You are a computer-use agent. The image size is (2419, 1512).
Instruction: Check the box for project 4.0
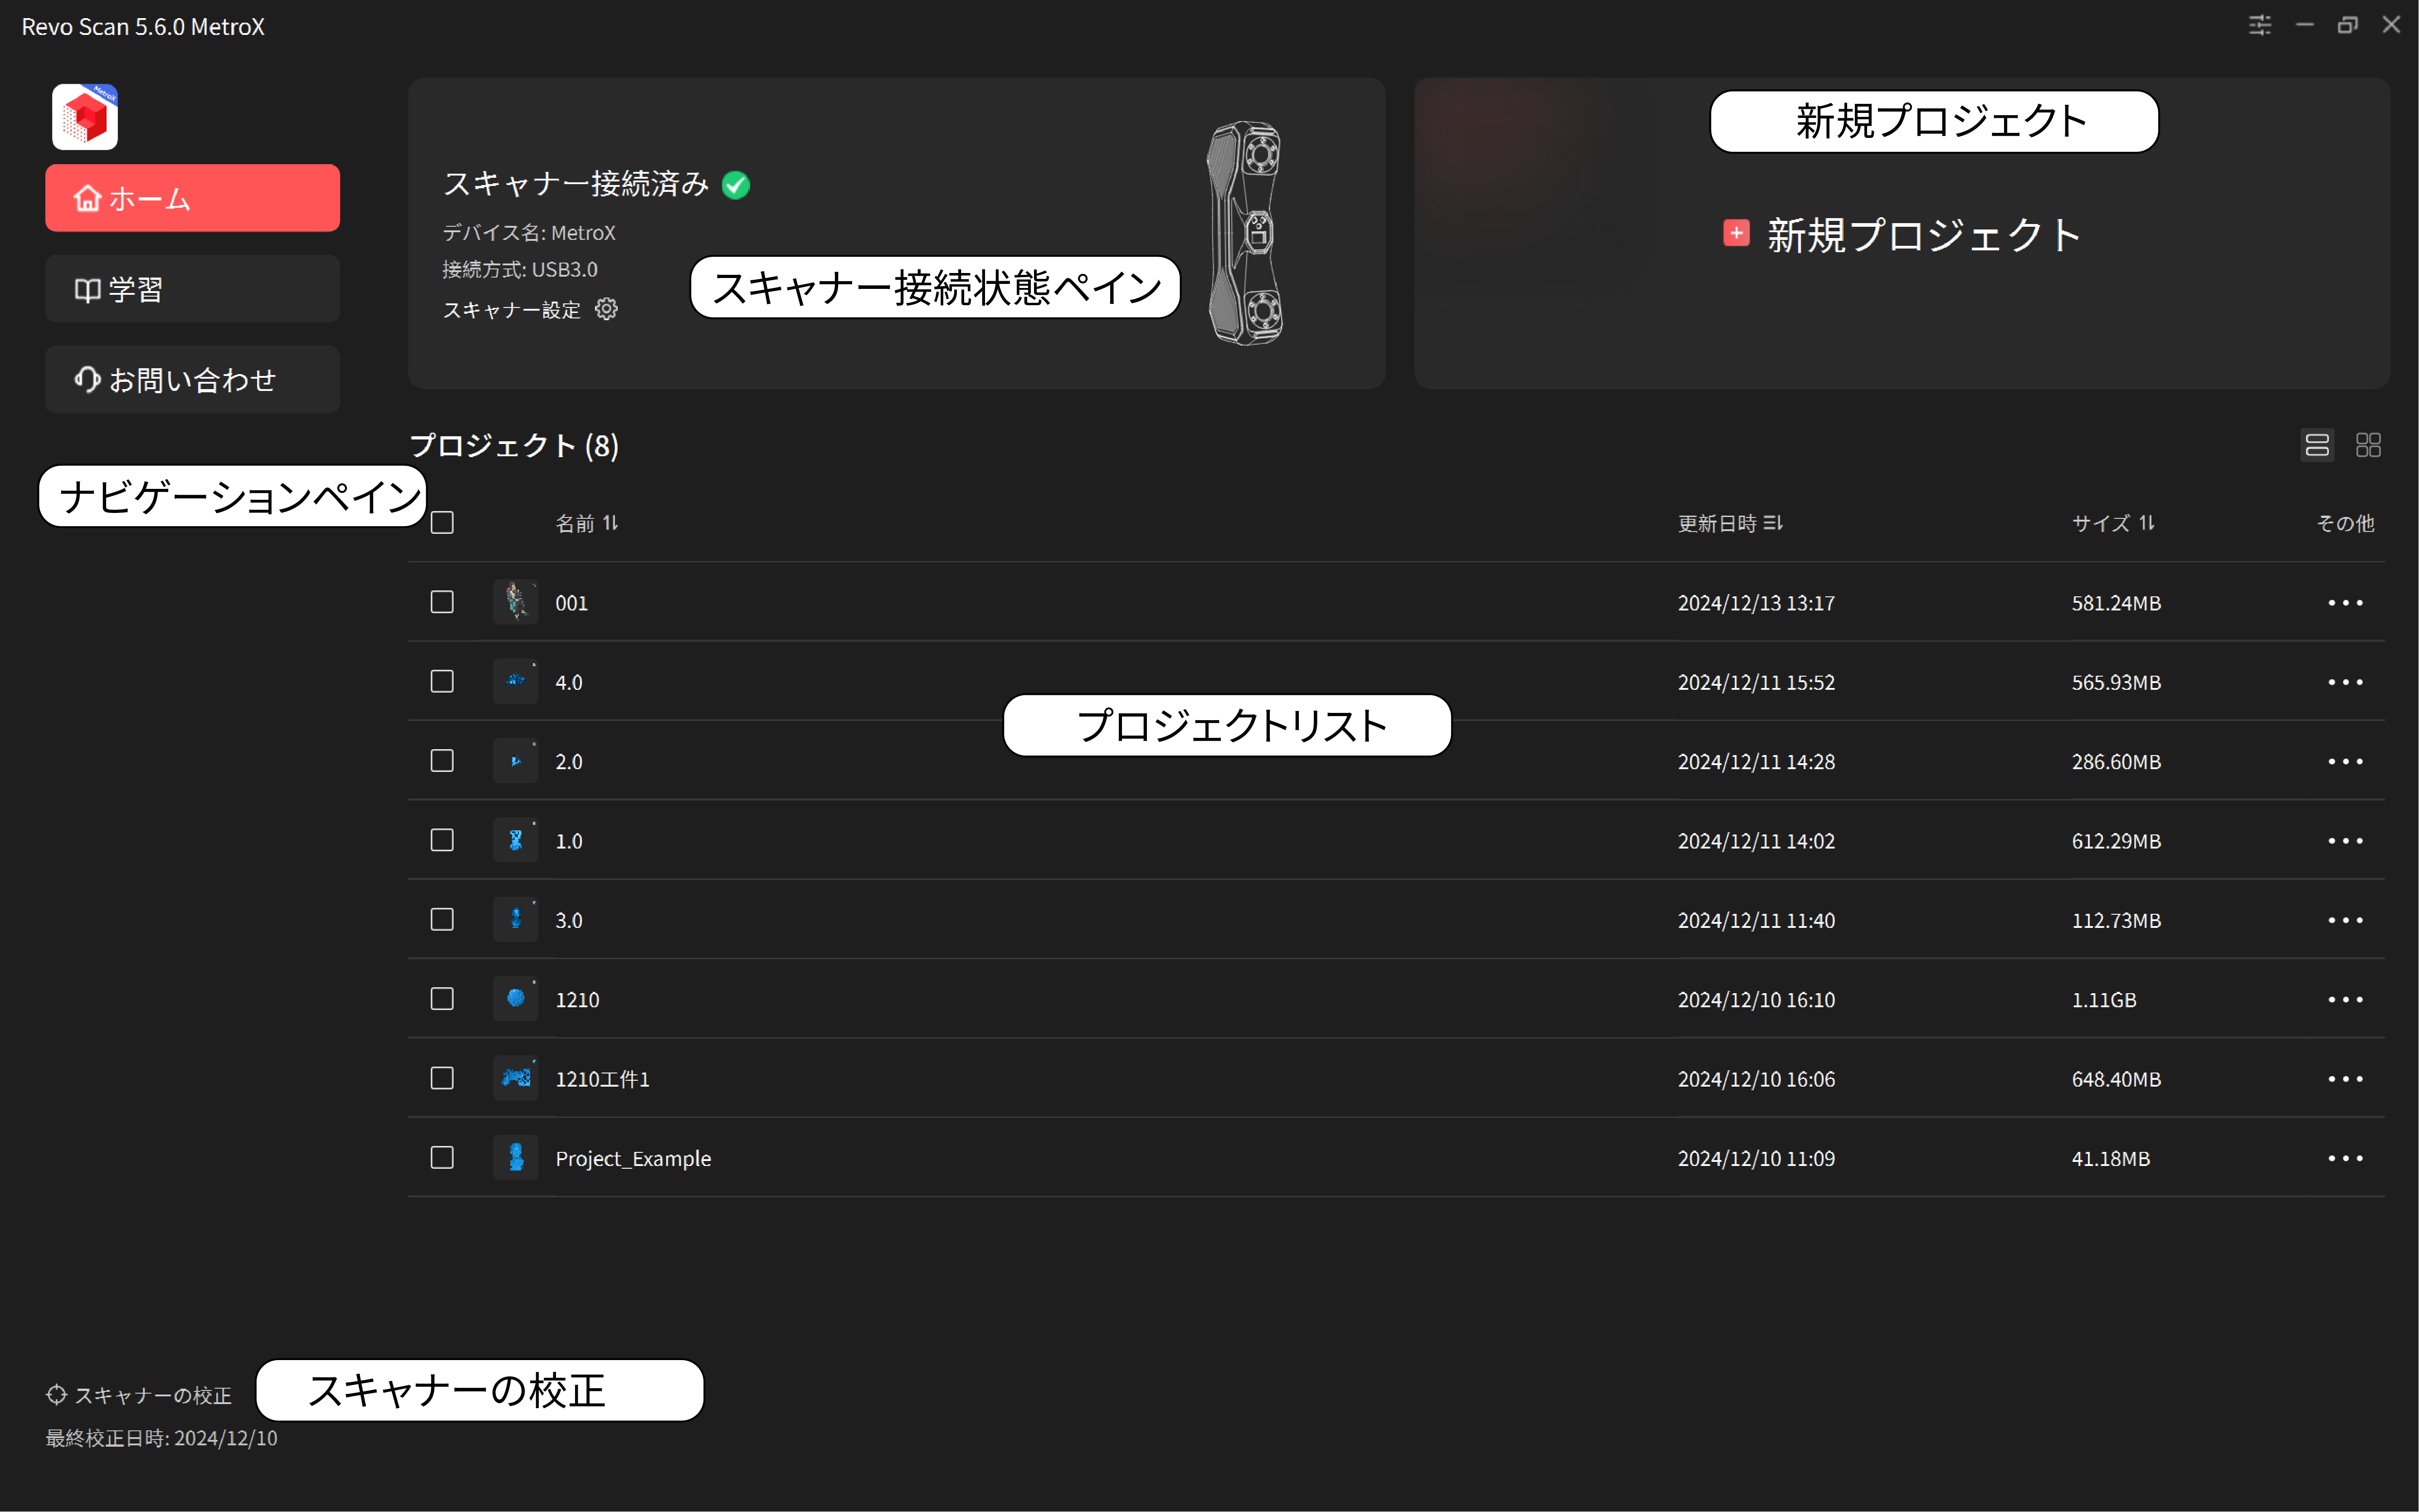pos(442,681)
